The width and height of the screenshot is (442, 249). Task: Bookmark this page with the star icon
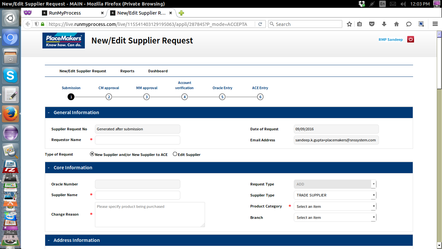pyautogui.click(x=349, y=24)
